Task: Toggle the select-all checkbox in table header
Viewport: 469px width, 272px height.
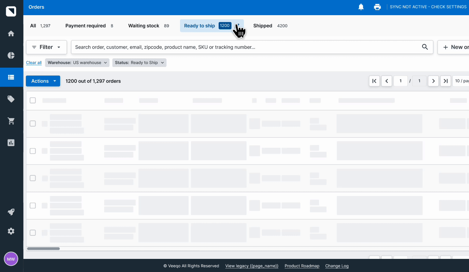Action: click(33, 100)
